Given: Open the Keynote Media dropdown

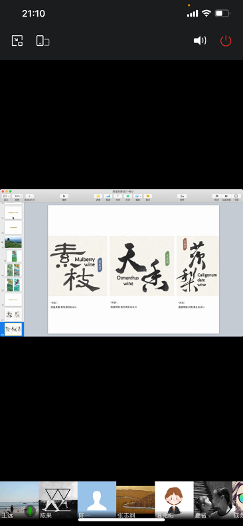Looking at the screenshot, I should (x=137, y=196).
